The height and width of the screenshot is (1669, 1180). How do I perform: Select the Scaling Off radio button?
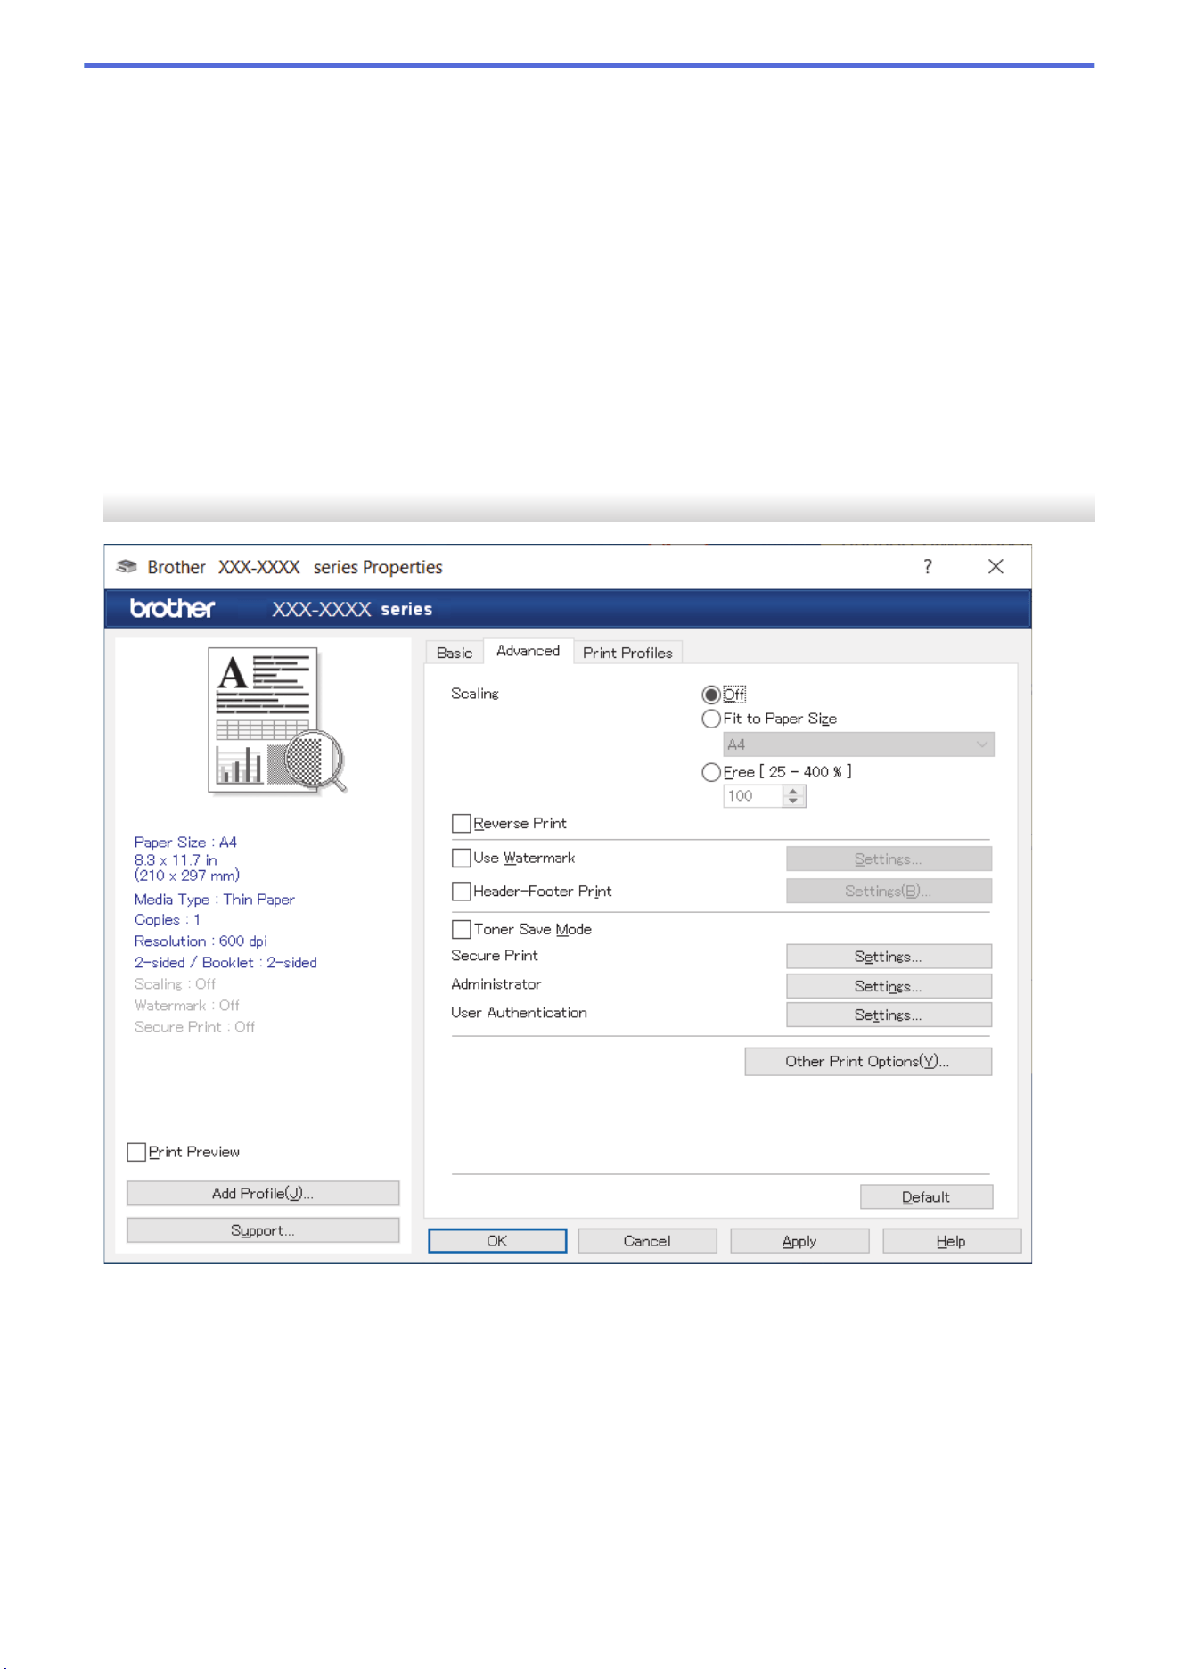click(x=710, y=695)
